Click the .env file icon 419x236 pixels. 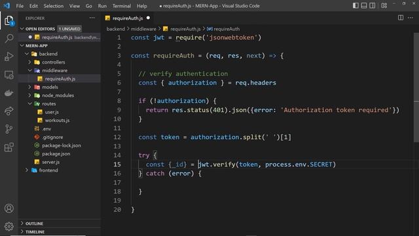coord(37,128)
